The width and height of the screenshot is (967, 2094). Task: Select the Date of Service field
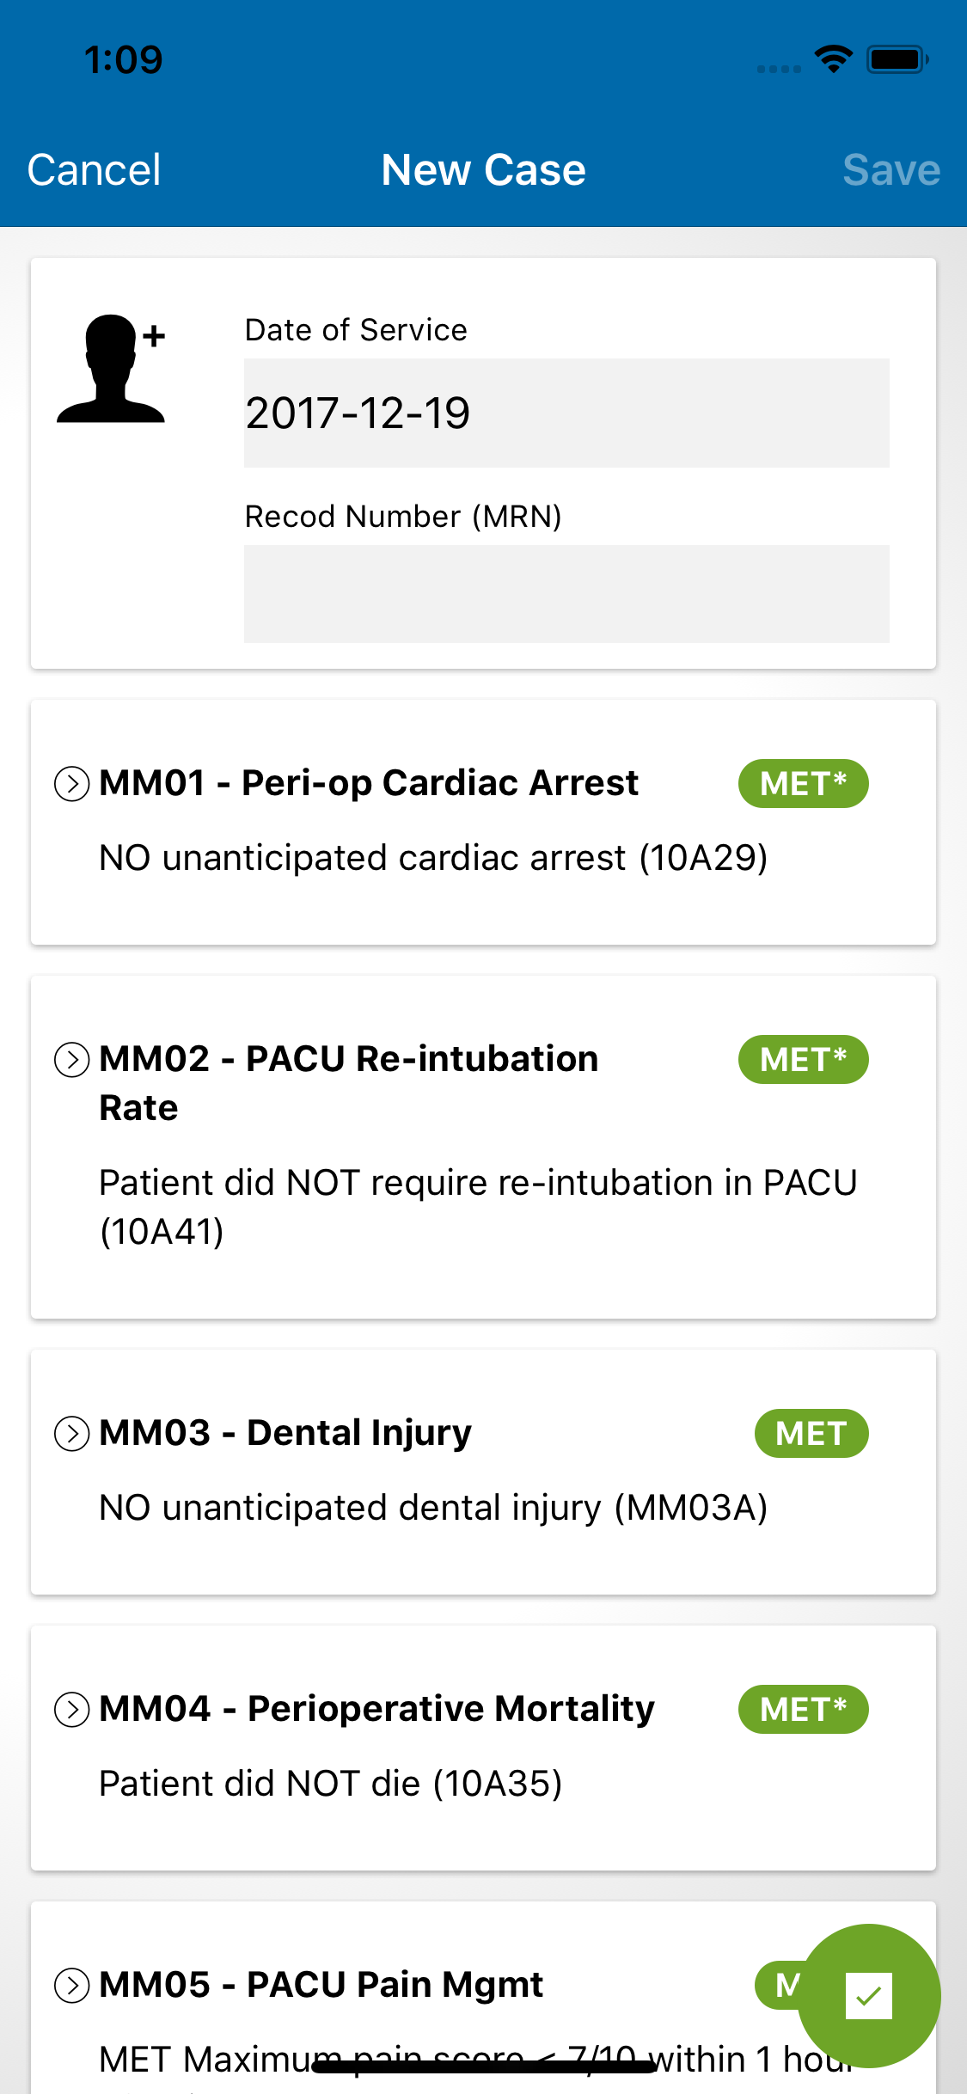point(566,413)
